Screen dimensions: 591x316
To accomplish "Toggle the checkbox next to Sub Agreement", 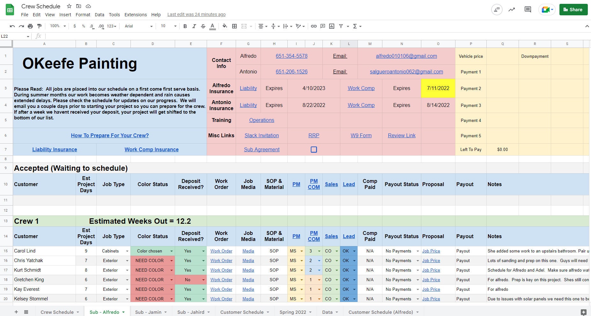I will click(314, 149).
